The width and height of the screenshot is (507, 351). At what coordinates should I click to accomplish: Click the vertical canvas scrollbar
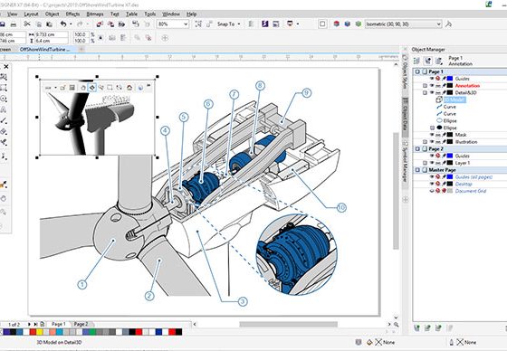[396, 191]
